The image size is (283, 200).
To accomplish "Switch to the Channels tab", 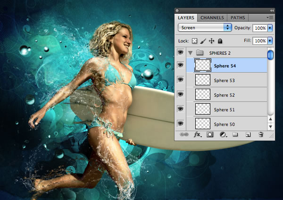I will (212, 18).
